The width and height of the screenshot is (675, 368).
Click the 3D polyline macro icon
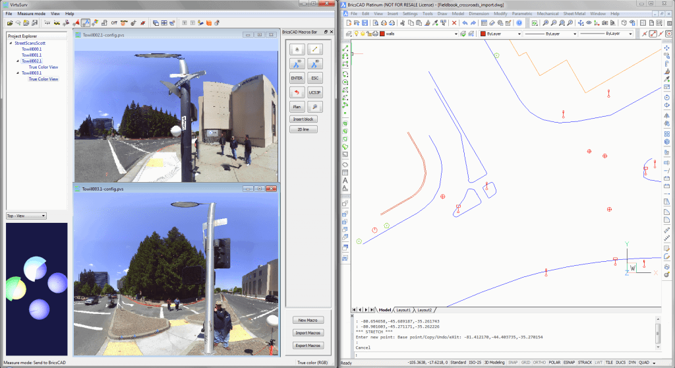297,63
